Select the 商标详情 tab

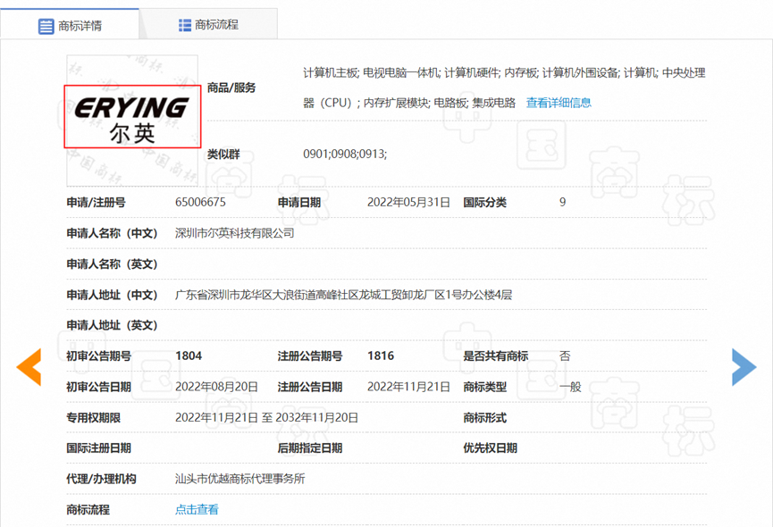80,26
